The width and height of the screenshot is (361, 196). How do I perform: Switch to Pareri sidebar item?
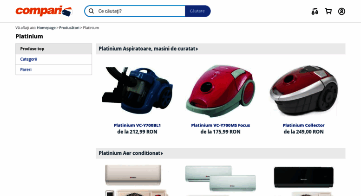click(53, 70)
